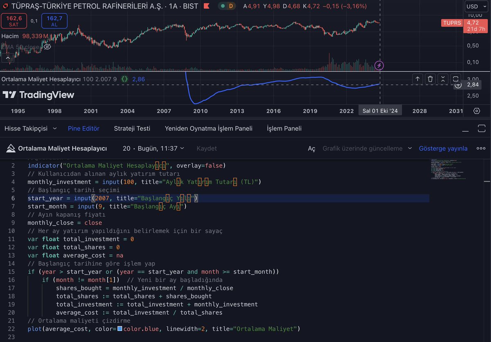The image size is (491, 342).
Task: Click Aç to open a script
Action: pos(312,148)
